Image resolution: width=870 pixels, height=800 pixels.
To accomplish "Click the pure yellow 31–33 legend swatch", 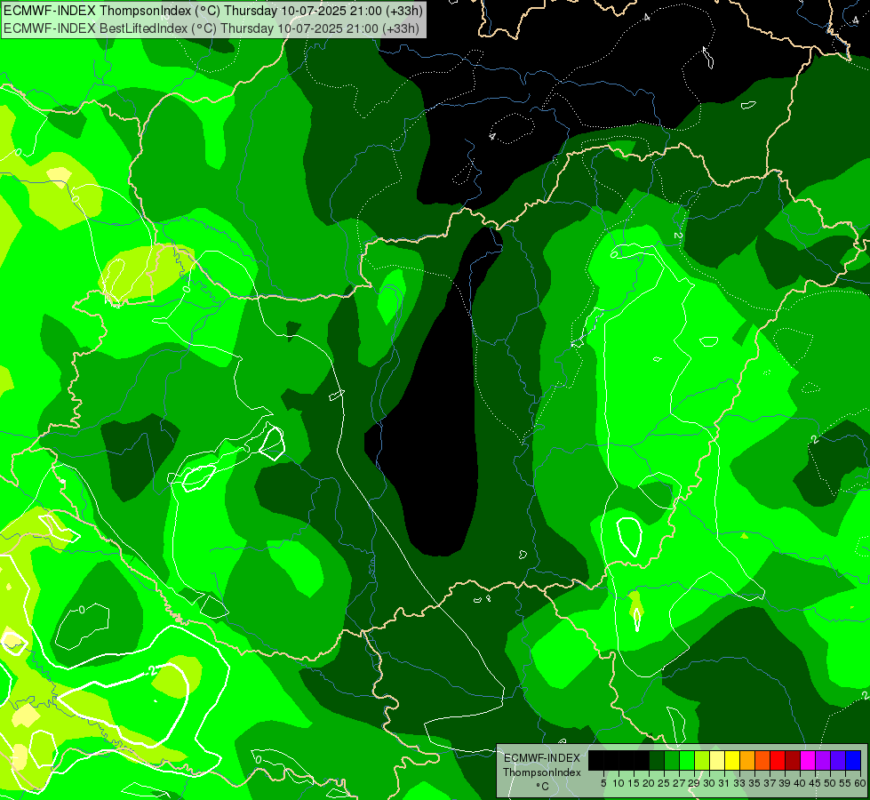I will (732, 760).
